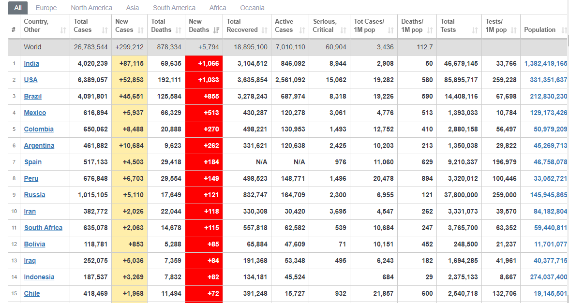Viewport: 569px width, 303px height.
Task: Click descending sort icon in New Deaths column
Action: (x=216, y=30)
